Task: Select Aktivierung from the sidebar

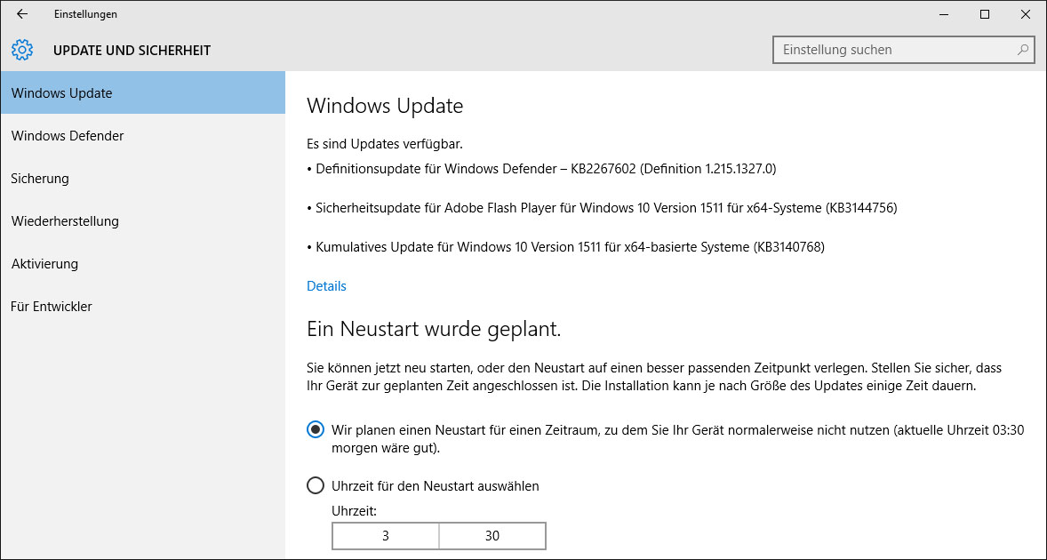Action: [x=44, y=263]
